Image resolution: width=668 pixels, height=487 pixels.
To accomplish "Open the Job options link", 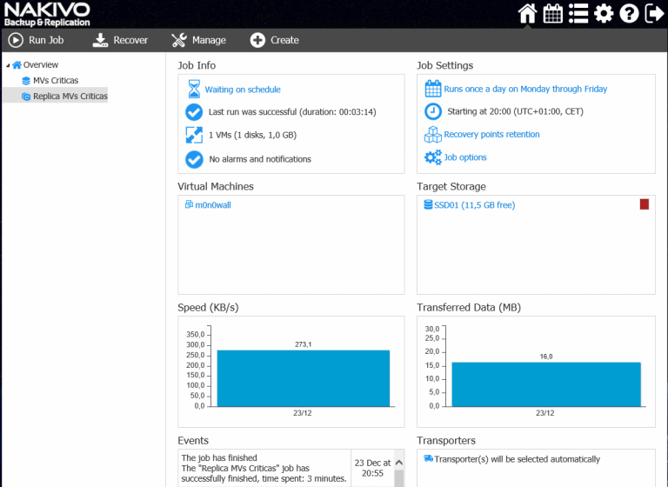I will pyautogui.click(x=465, y=157).
